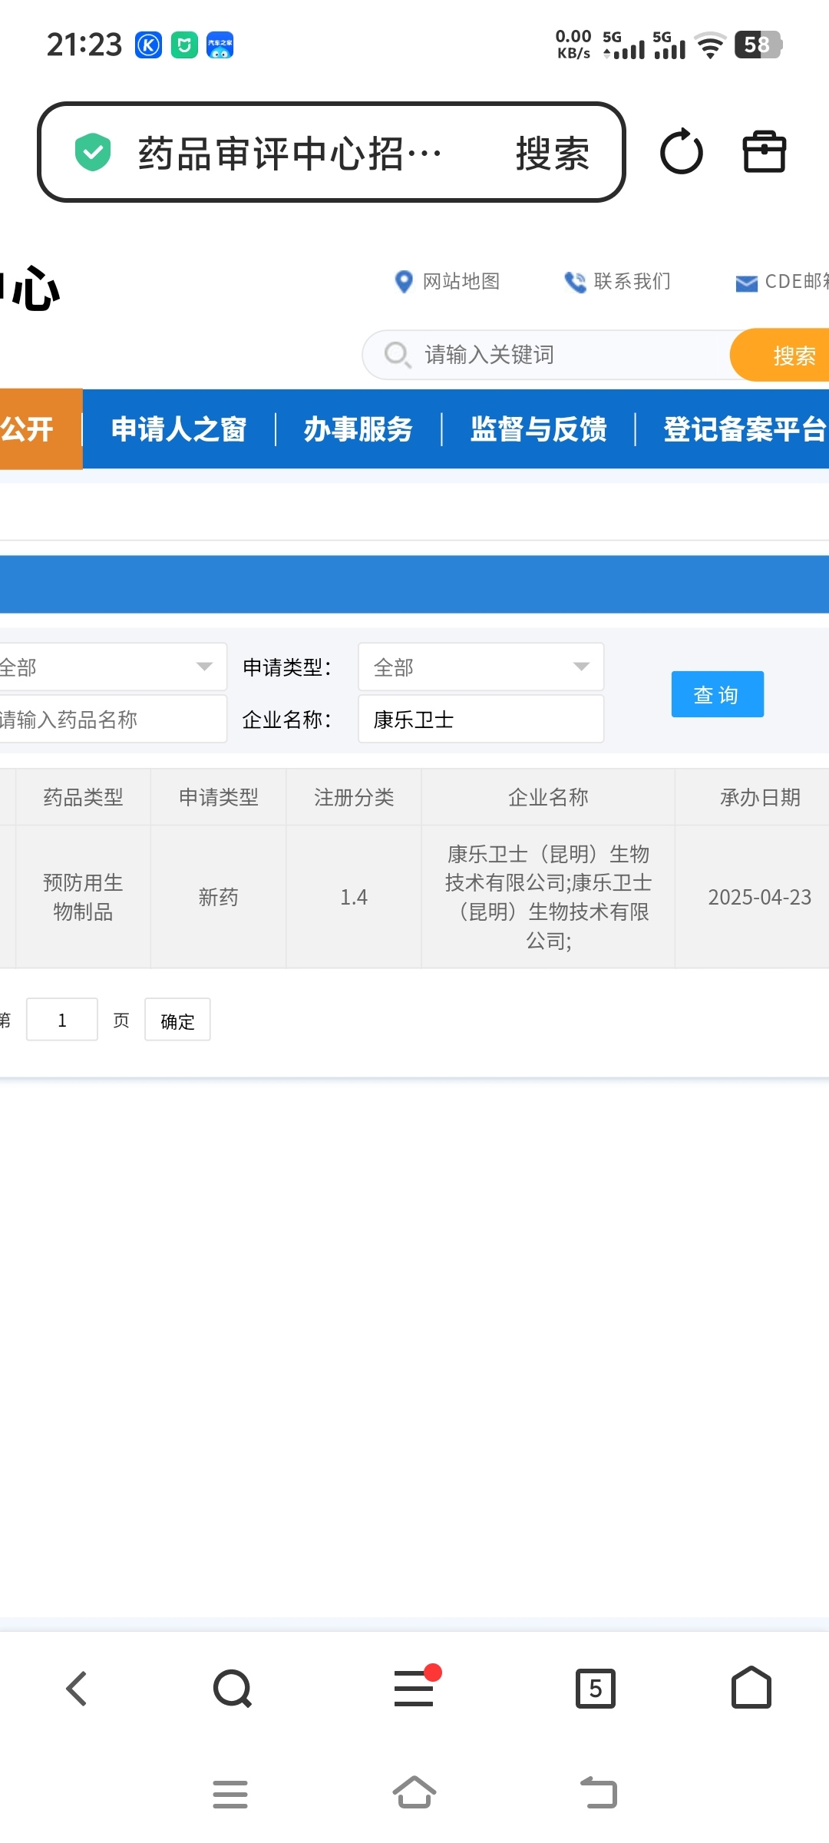Tap the phone icon for 联系我们
Viewport: 829px width, 1843px height.
(575, 282)
